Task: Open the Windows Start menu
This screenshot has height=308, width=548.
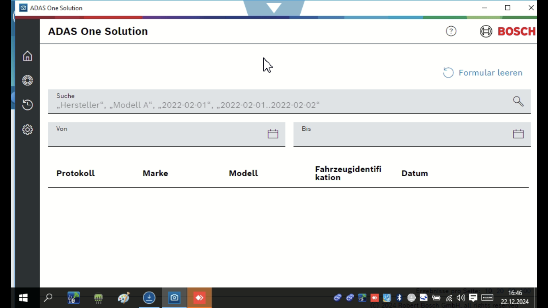Action: 23,298
